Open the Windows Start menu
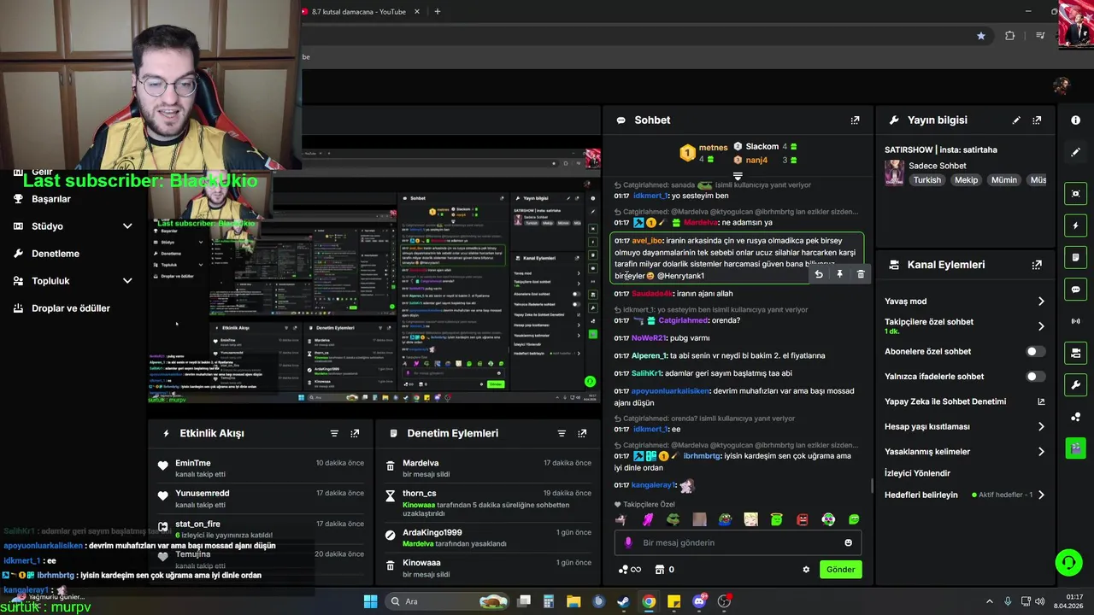The image size is (1094, 615). click(370, 601)
